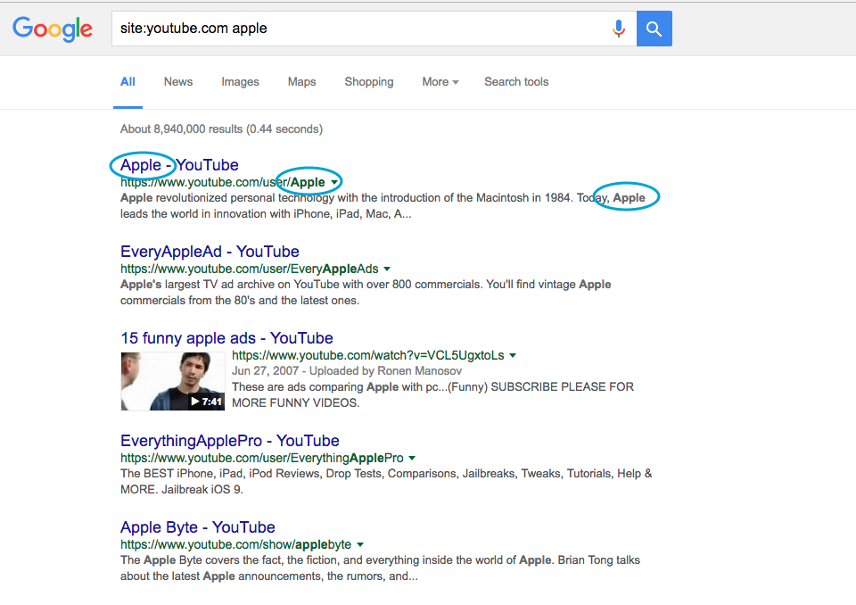Screen dimensions: 856x605
Task: Open the EveryAppleAd - YouTube result
Action: tap(210, 252)
